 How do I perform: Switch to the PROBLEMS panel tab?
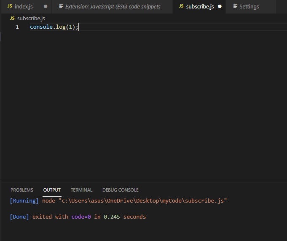[x=22, y=190]
